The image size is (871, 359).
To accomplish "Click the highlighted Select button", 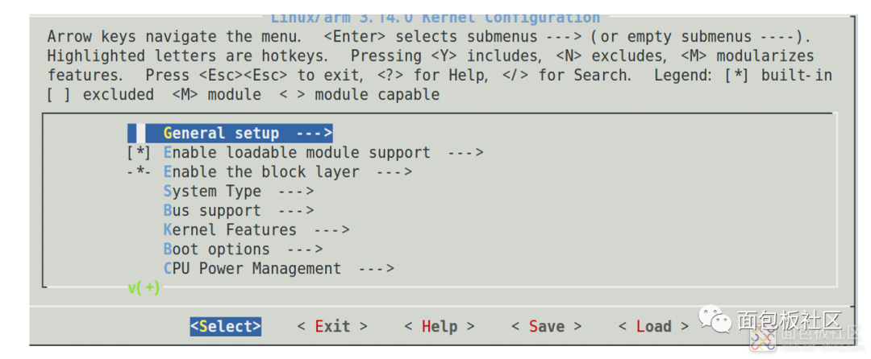I will pyautogui.click(x=226, y=326).
